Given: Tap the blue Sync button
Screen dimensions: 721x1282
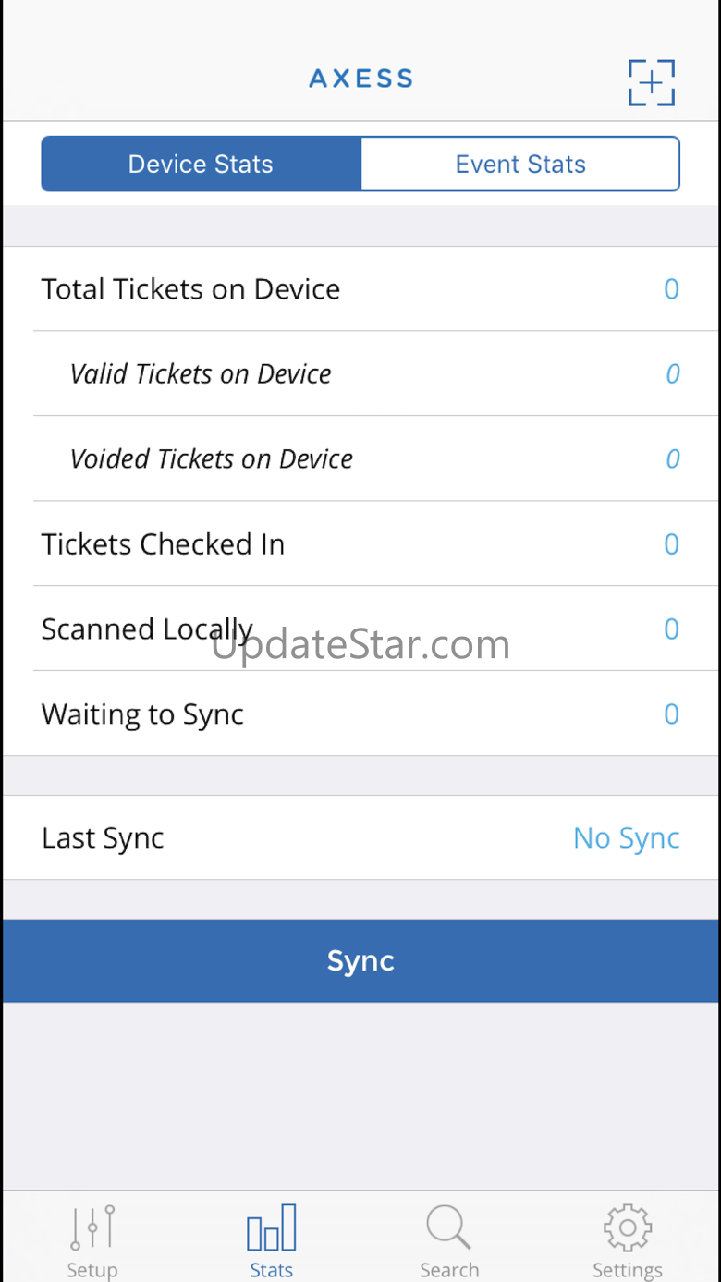Looking at the screenshot, I should [x=360, y=961].
